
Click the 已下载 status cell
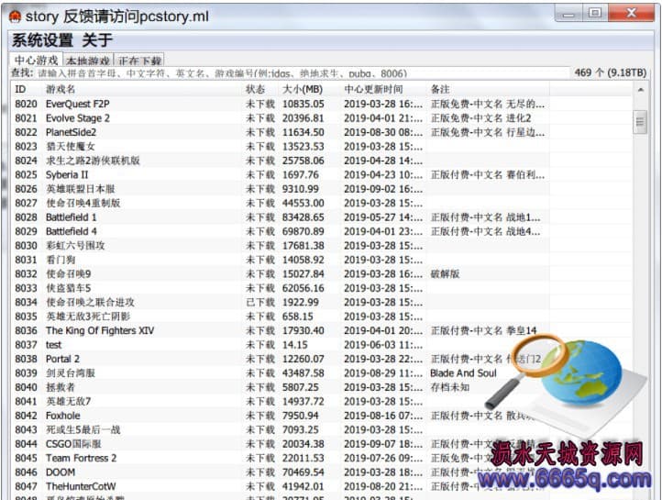pyautogui.click(x=260, y=302)
